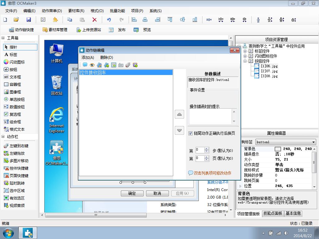Click the volume icon in system tray

pyautogui.click(x=286, y=233)
